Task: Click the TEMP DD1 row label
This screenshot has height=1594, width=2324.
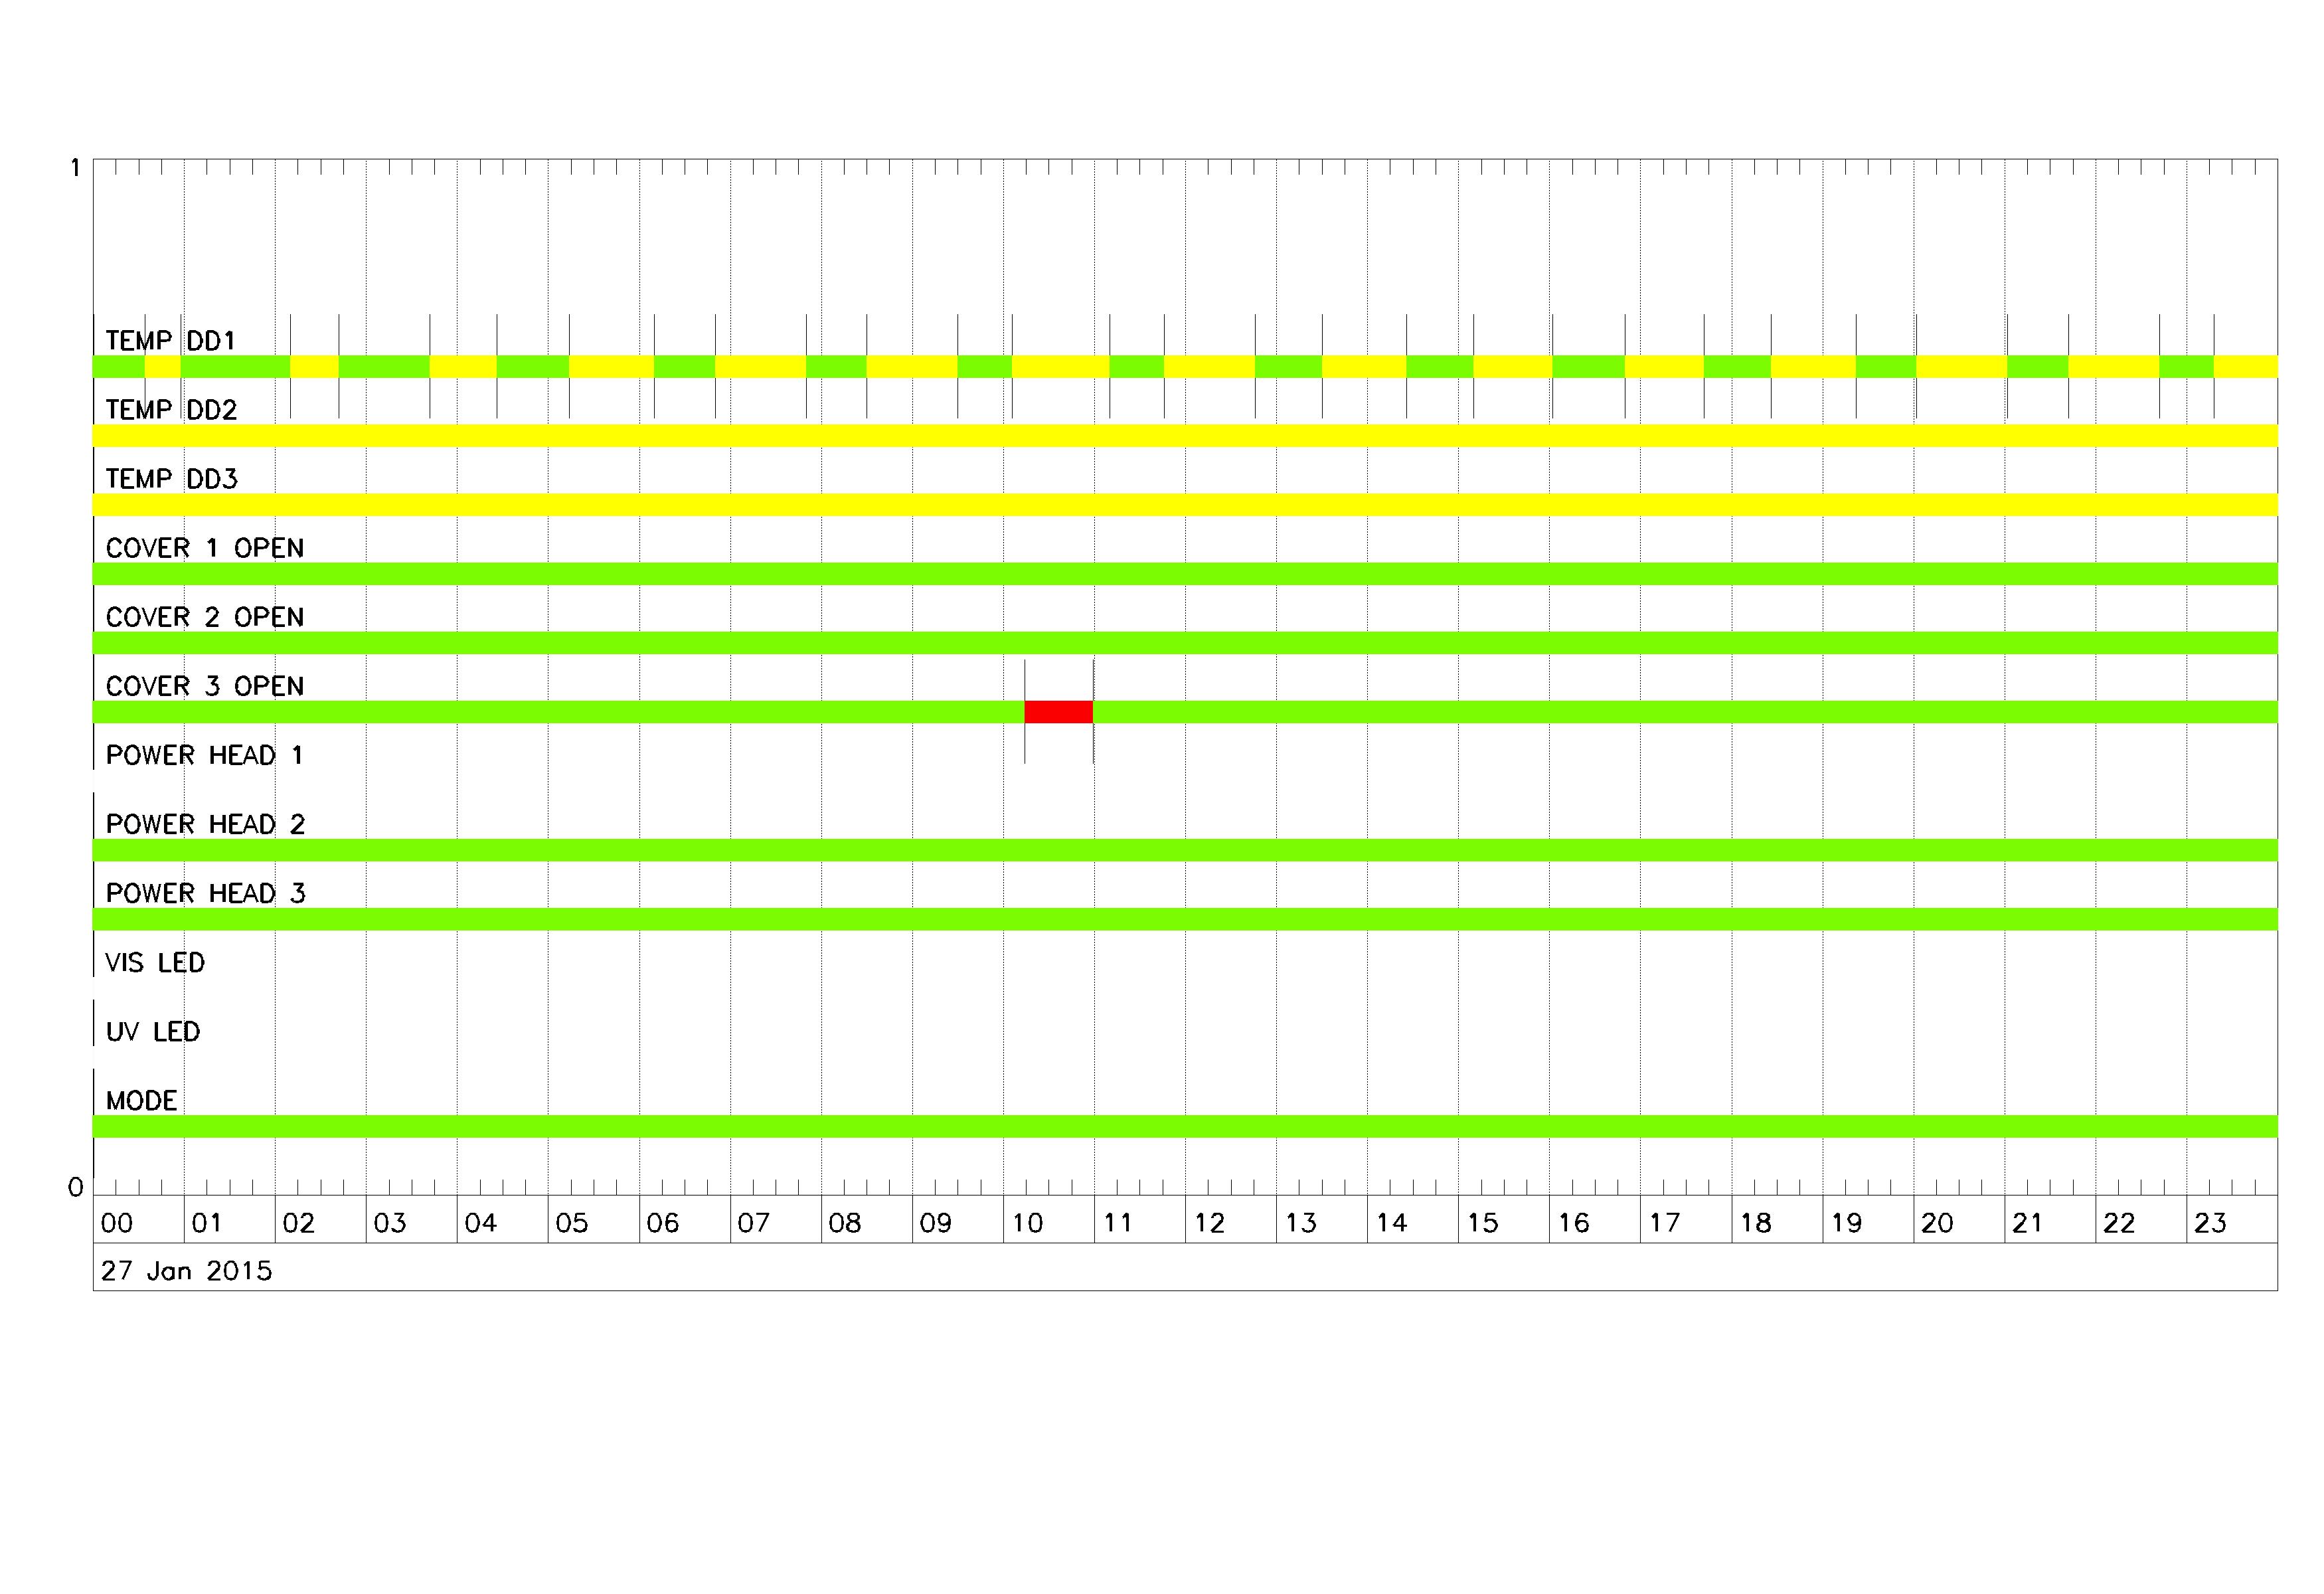Action: (170, 341)
